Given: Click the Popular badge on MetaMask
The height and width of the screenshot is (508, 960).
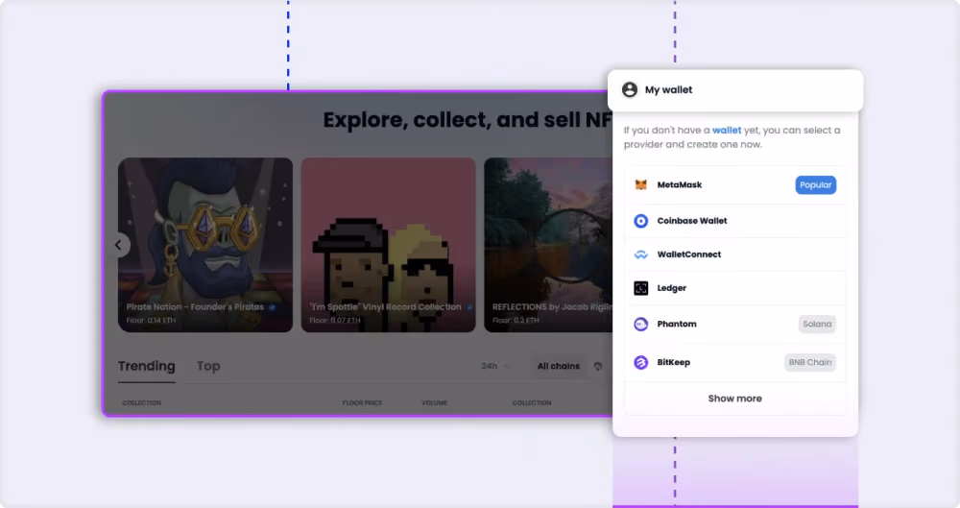Looking at the screenshot, I should click(x=815, y=184).
